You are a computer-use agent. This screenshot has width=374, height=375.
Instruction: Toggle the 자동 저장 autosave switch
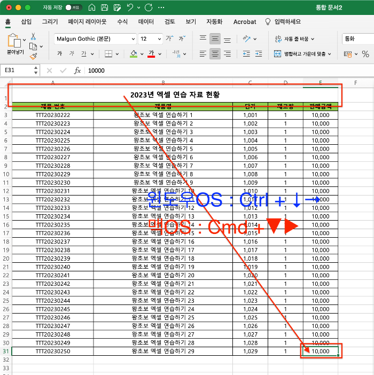[74, 7]
